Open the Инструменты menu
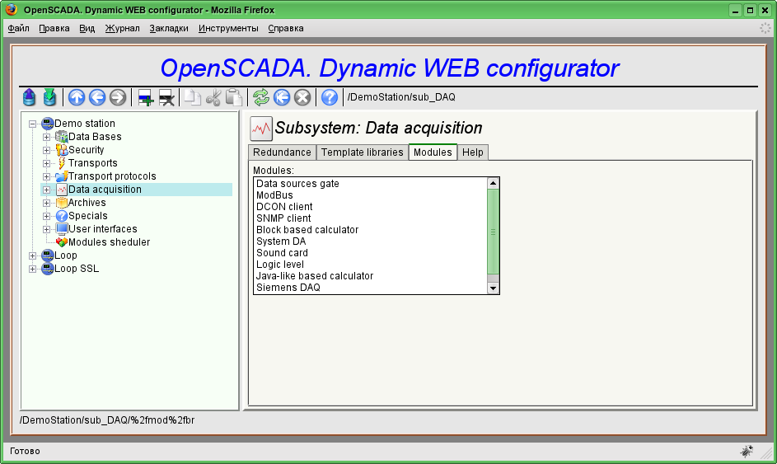This screenshot has width=777, height=464. click(228, 28)
